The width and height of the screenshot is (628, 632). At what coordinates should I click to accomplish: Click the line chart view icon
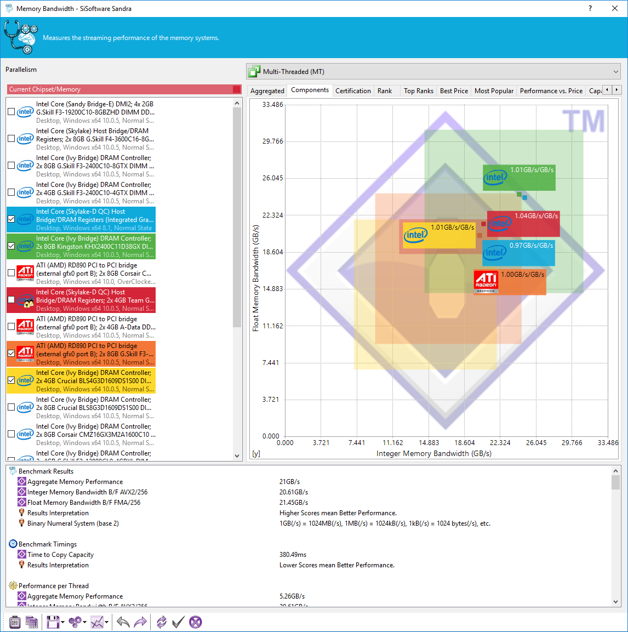coord(97,622)
